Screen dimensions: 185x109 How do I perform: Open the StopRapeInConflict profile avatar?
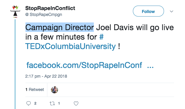(15, 12)
